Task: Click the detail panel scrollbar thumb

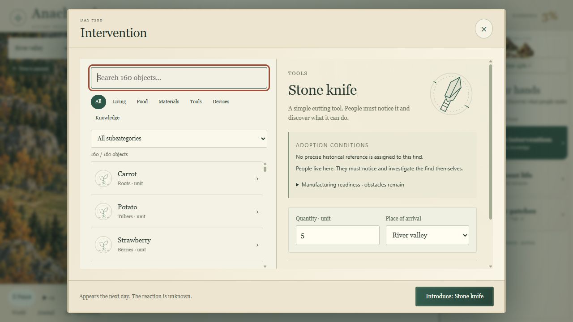Action: (x=491, y=142)
